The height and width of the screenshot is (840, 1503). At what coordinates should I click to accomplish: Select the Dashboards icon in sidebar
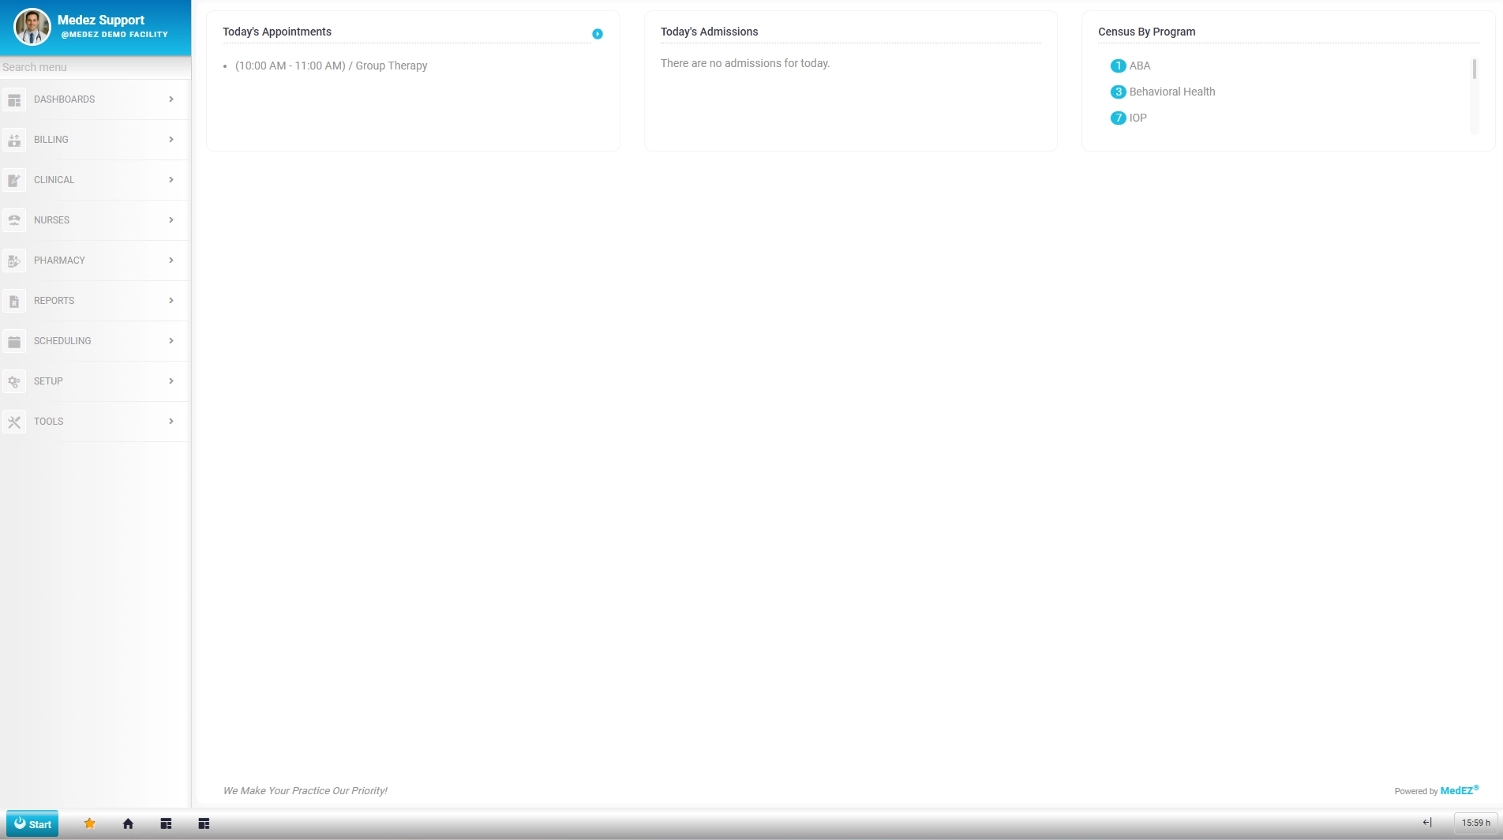coord(14,99)
